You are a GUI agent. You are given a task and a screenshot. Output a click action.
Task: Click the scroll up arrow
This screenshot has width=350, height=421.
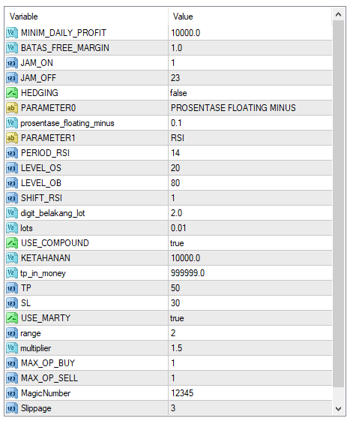339,14
